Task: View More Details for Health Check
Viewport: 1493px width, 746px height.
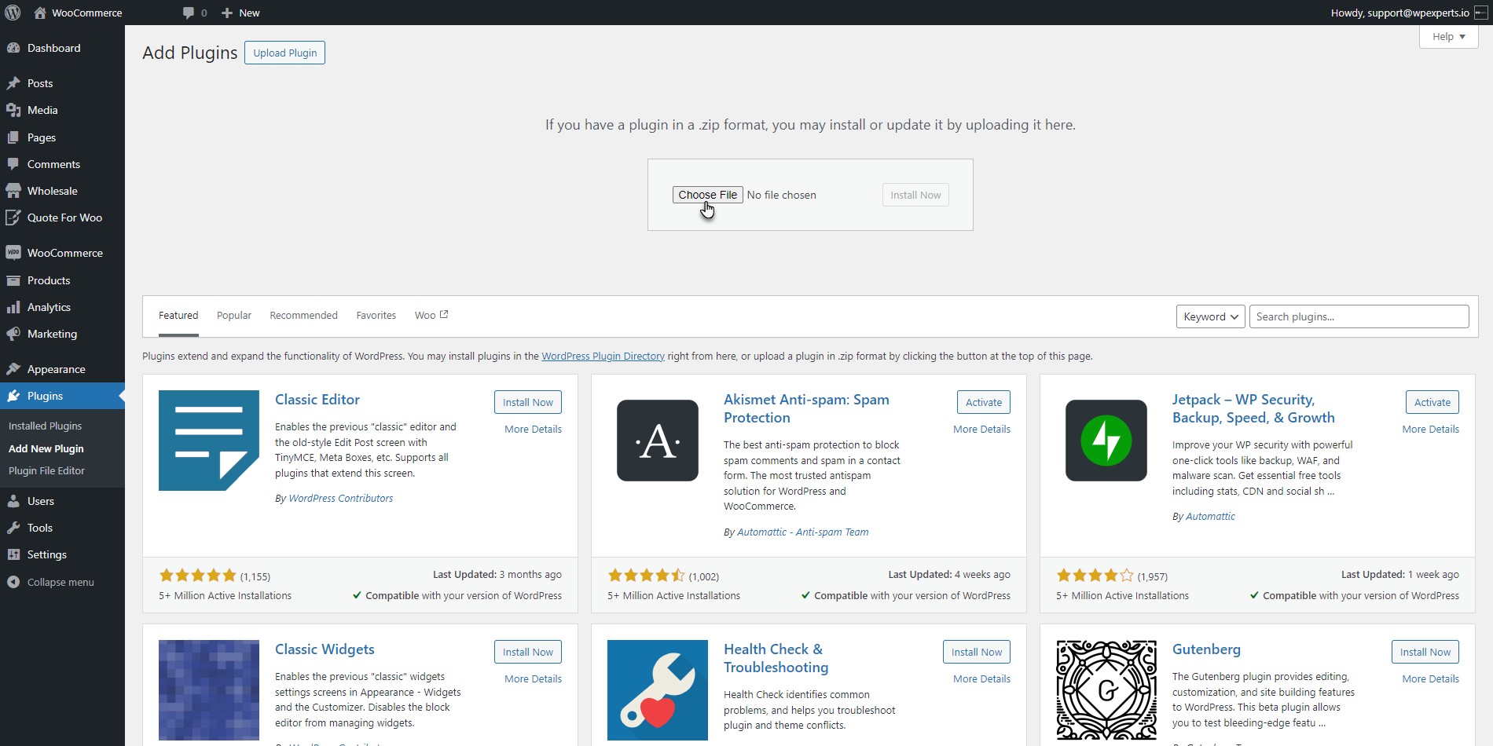Action: (x=981, y=679)
